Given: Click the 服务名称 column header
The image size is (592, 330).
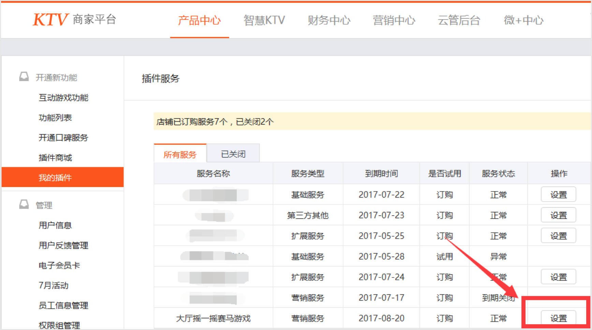Looking at the screenshot, I should pos(213,174).
